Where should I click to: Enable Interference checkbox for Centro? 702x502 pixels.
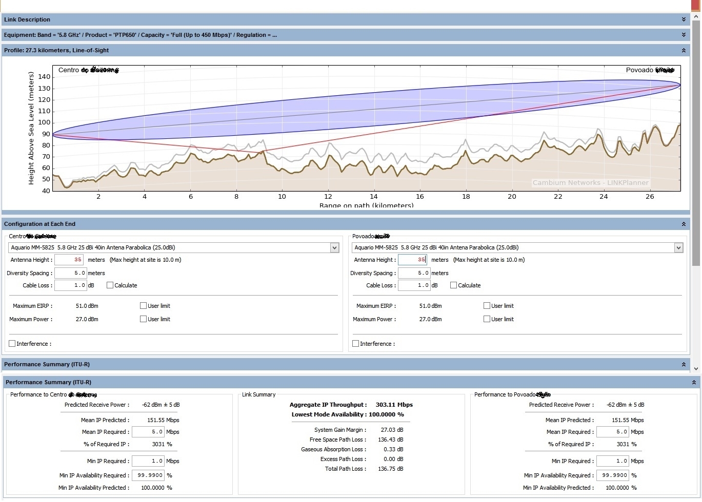[12, 344]
